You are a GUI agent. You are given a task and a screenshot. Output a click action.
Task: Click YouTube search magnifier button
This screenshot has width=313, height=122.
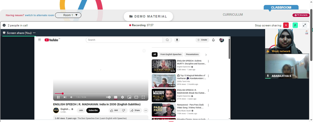[167, 40]
